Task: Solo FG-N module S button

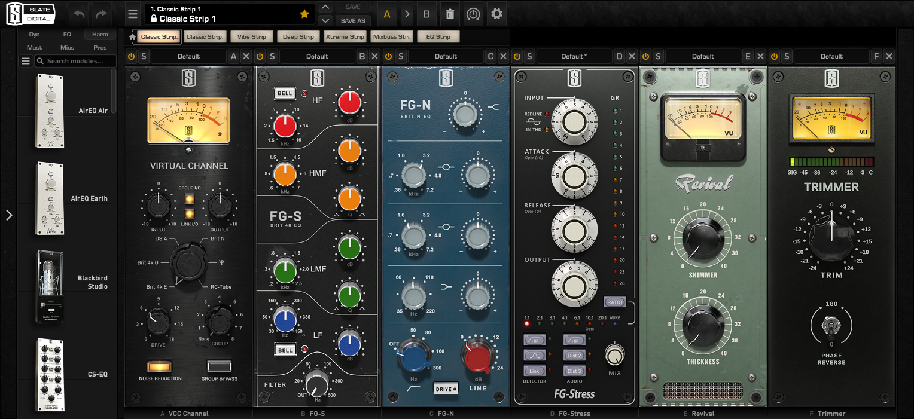Action: pyautogui.click(x=400, y=56)
